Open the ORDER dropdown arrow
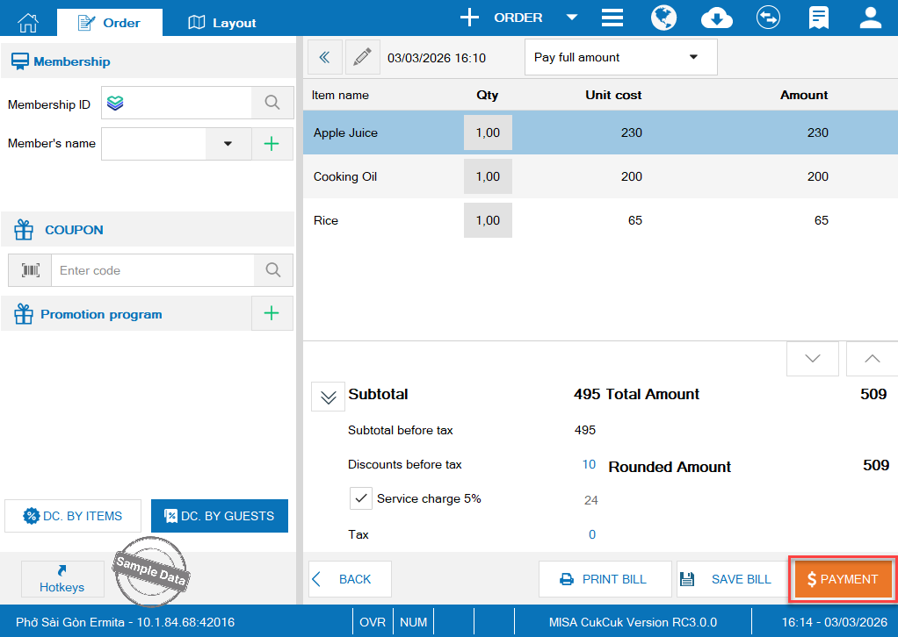 (572, 18)
